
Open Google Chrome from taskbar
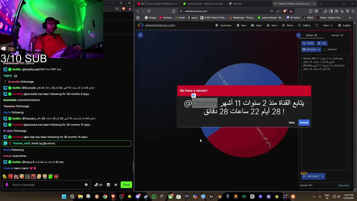click(x=105, y=197)
